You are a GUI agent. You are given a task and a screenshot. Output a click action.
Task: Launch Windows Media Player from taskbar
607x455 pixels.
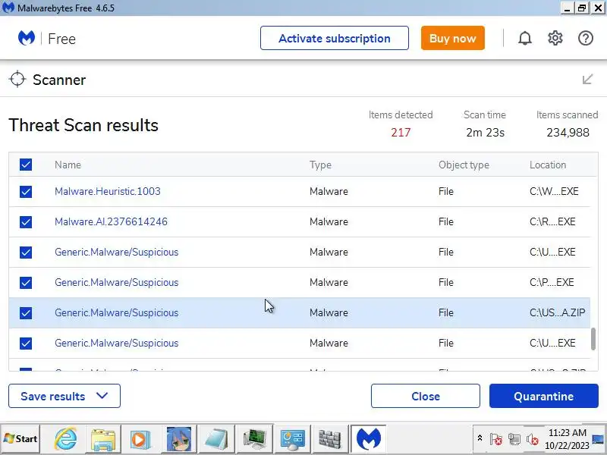[x=140, y=439]
